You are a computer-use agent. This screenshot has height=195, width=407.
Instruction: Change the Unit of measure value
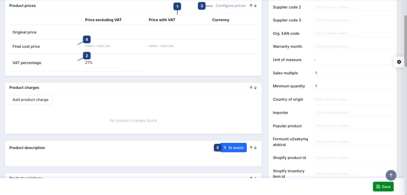pyautogui.click(x=353, y=60)
